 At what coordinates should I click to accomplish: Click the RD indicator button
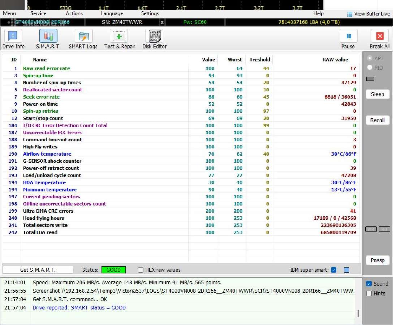[x=384, y=229]
